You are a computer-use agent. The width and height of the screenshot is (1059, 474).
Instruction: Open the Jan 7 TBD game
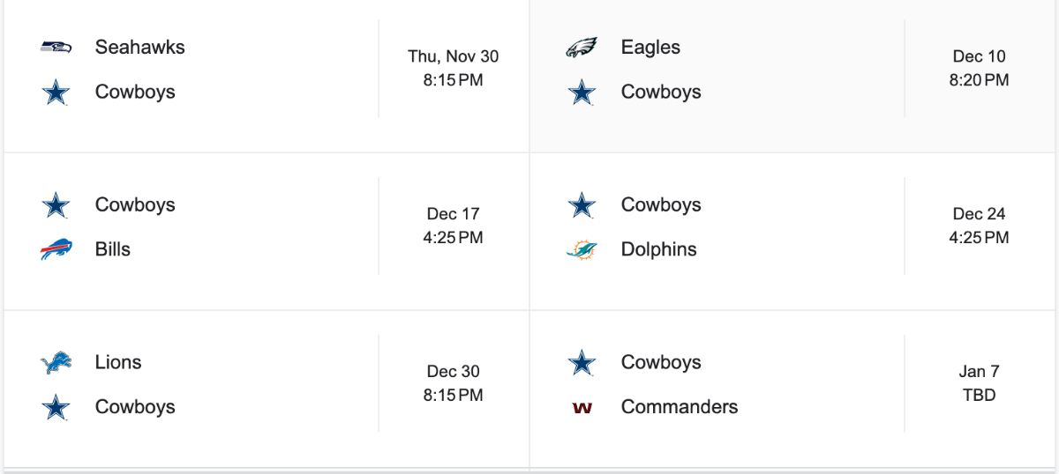pos(979,383)
